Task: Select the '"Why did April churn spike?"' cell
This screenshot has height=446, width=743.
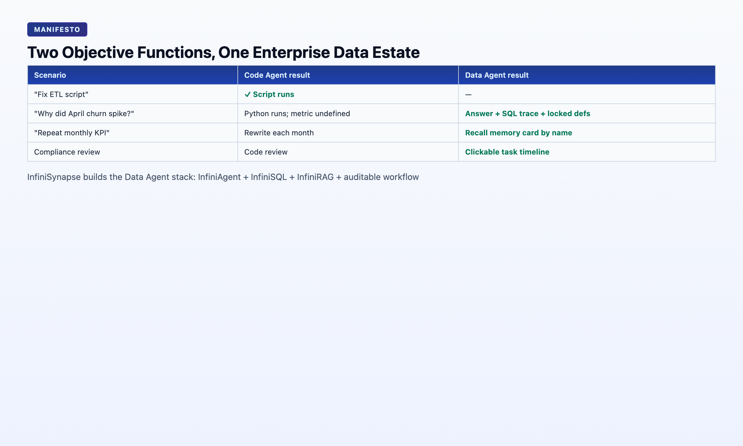Action: coord(133,113)
